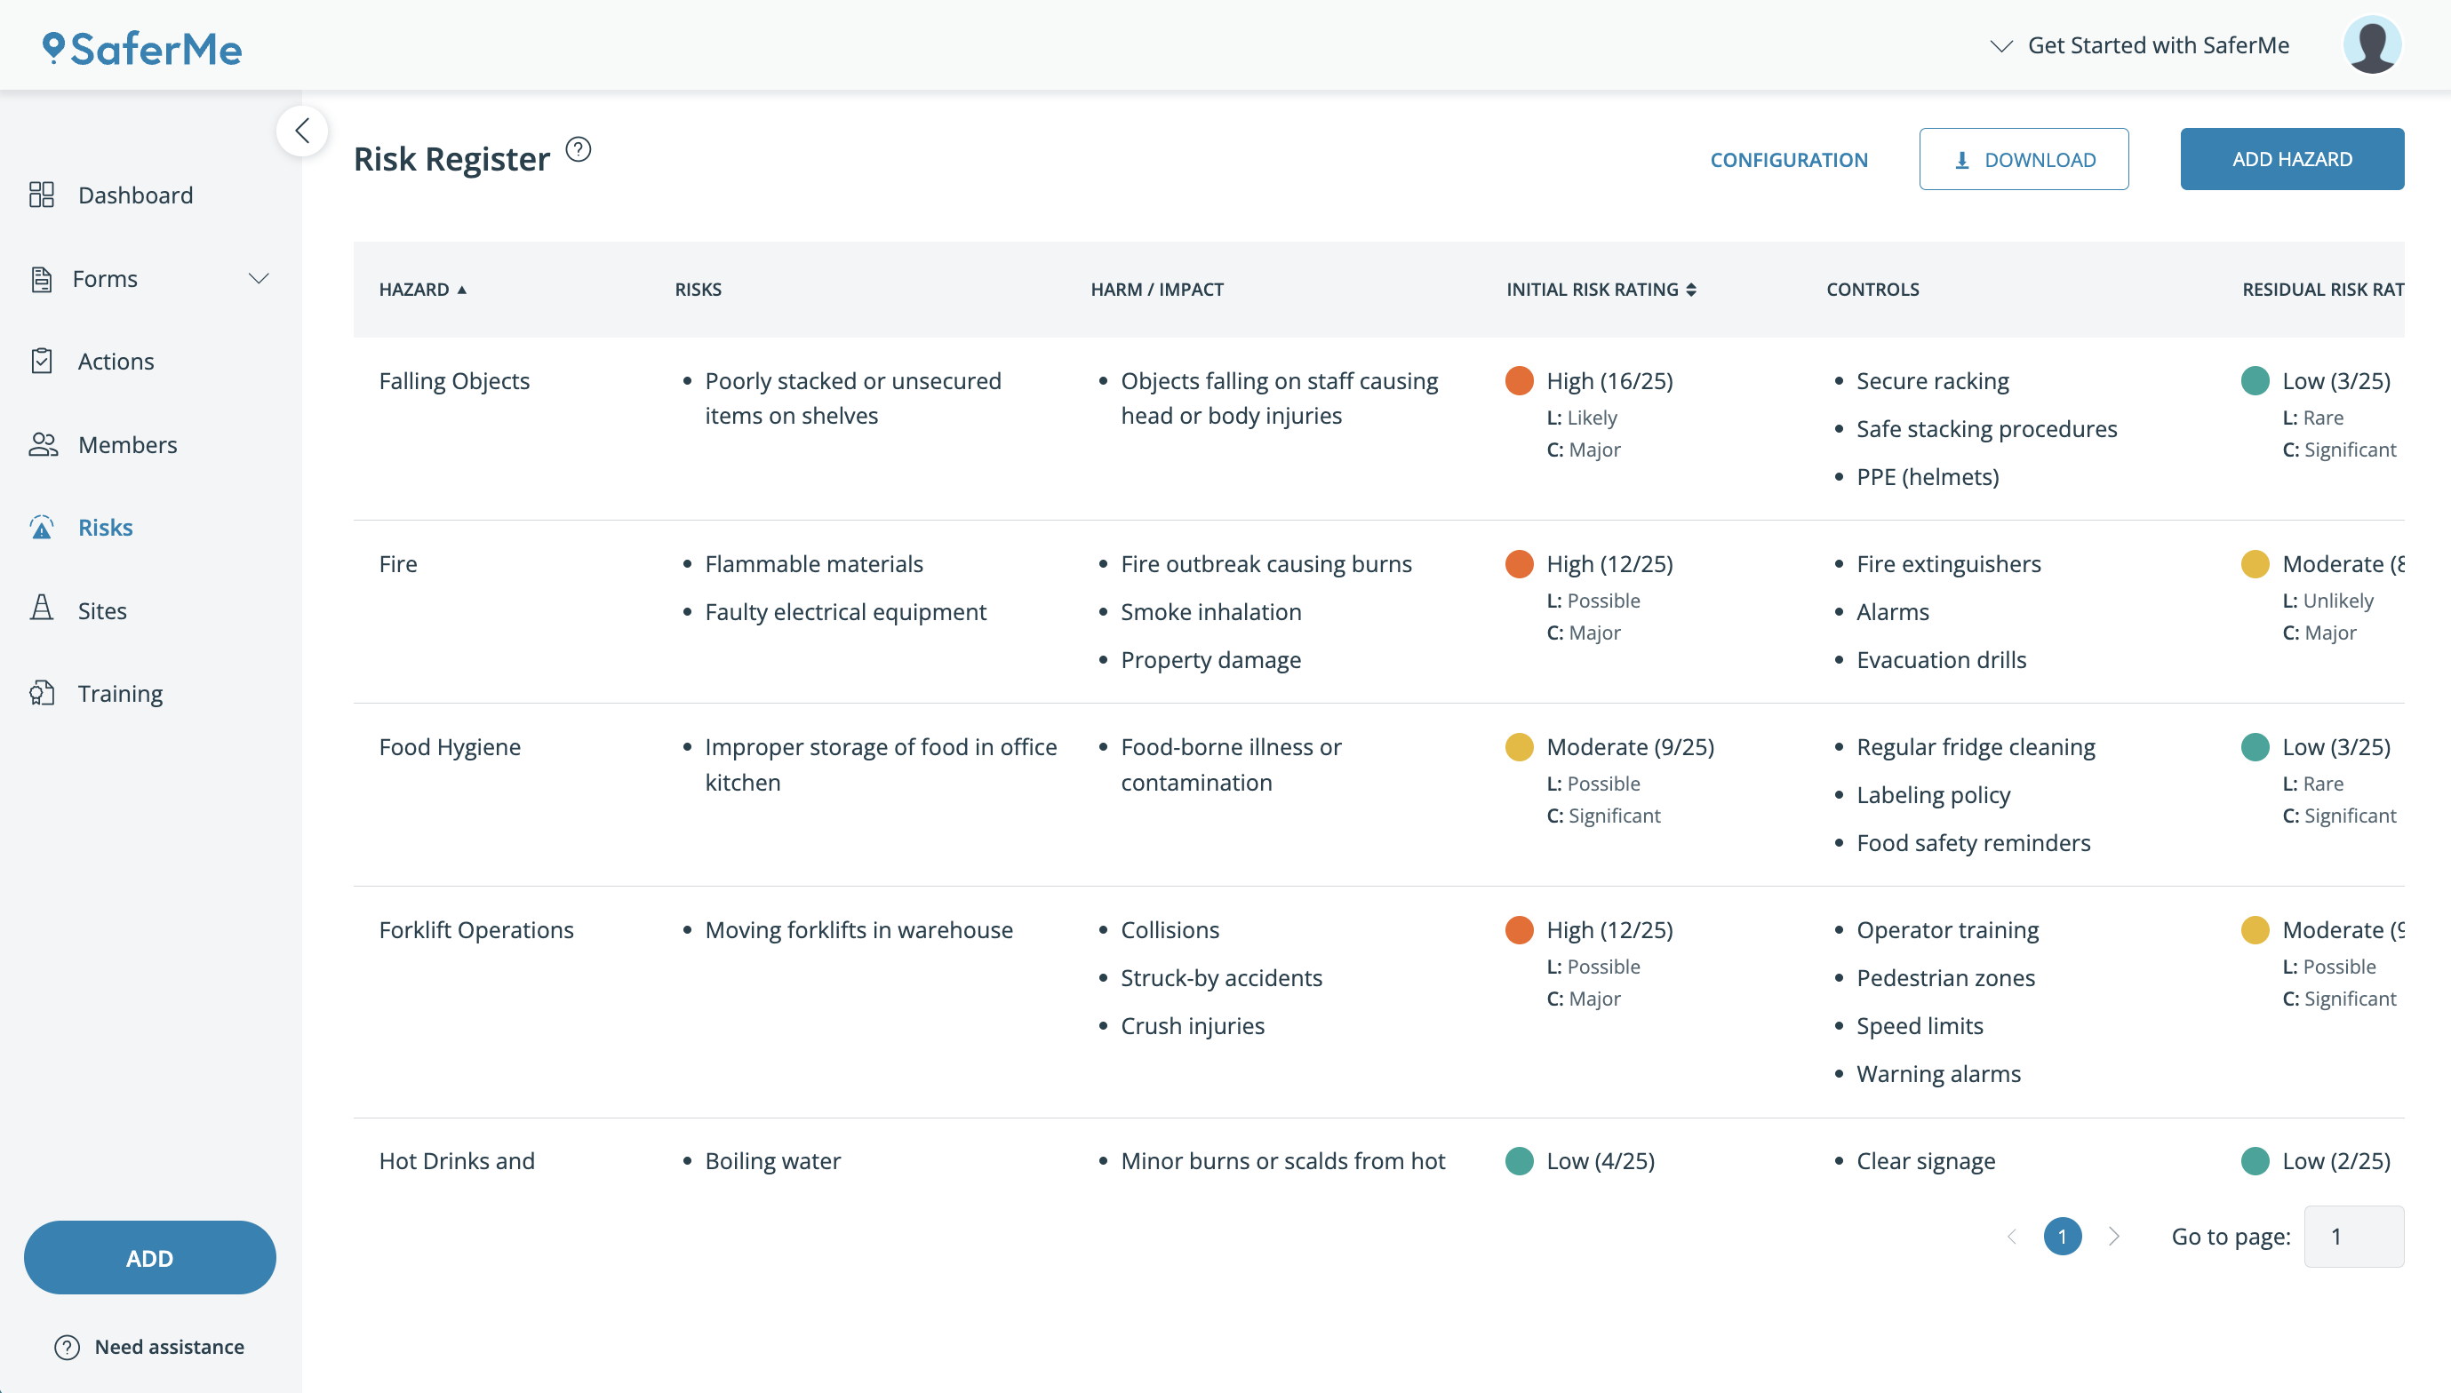2451x1393 pixels.
Task: Open the CONFIGURATION link
Action: [x=1789, y=159]
